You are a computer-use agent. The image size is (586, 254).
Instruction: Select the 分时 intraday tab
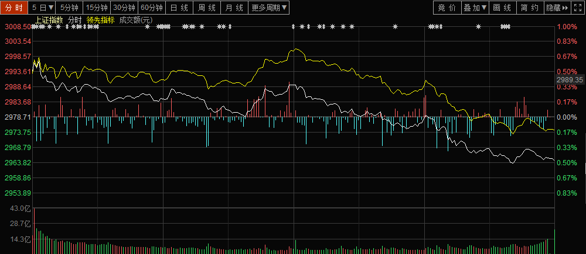point(14,8)
